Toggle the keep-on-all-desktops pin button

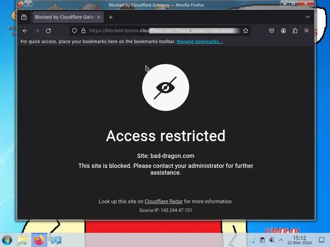(28, 4)
